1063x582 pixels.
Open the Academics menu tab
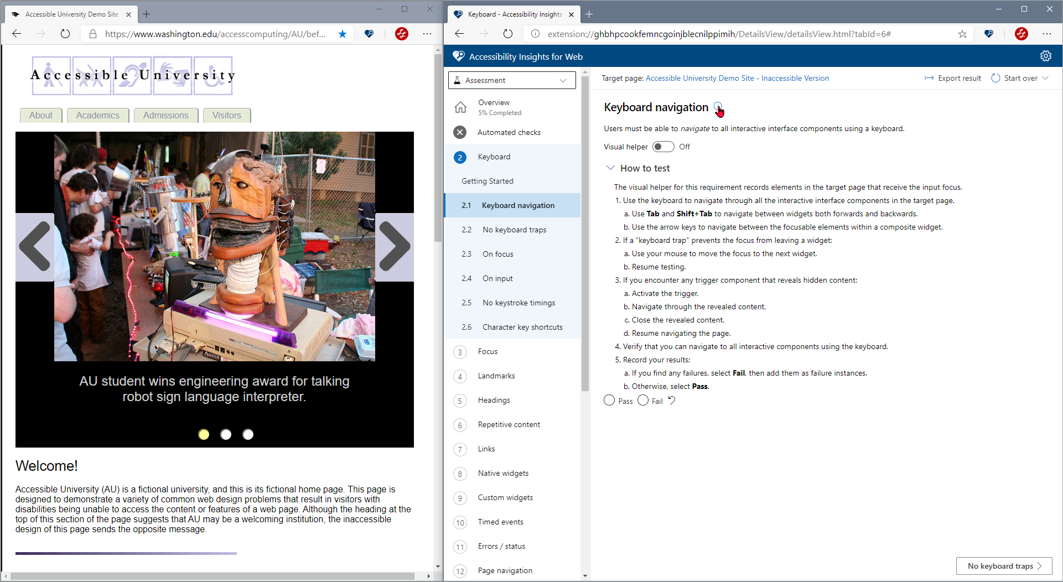[x=98, y=115]
